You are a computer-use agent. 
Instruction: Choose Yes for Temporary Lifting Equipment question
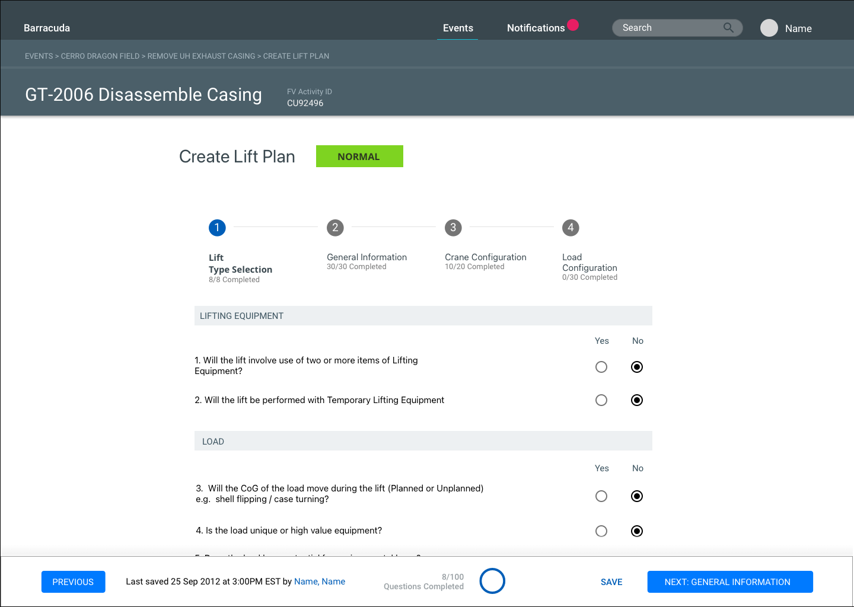click(x=601, y=400)
